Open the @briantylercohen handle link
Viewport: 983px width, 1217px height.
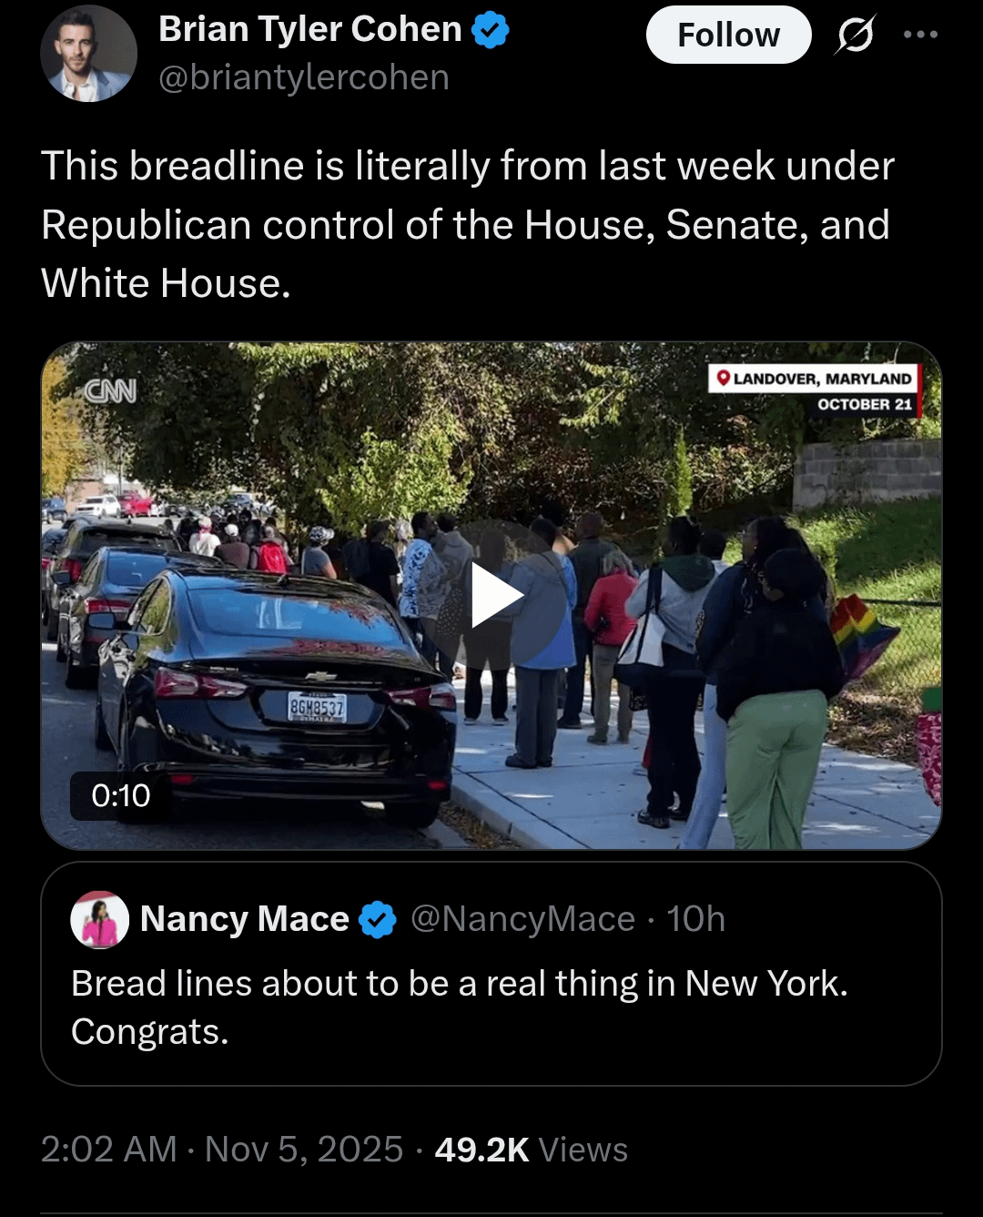(x=304, y=78)
